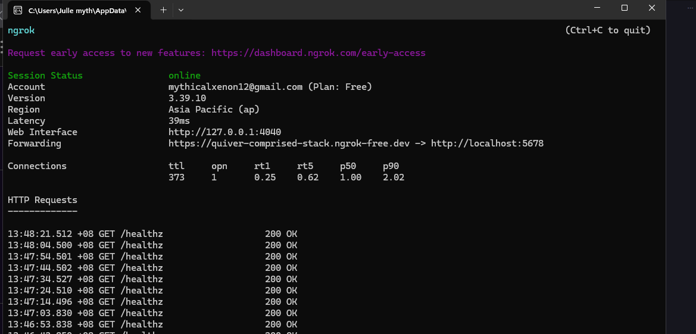The image size is (696, 334).
Task: Click the 13:47:54.501 request log row
Action: [152, 257]
